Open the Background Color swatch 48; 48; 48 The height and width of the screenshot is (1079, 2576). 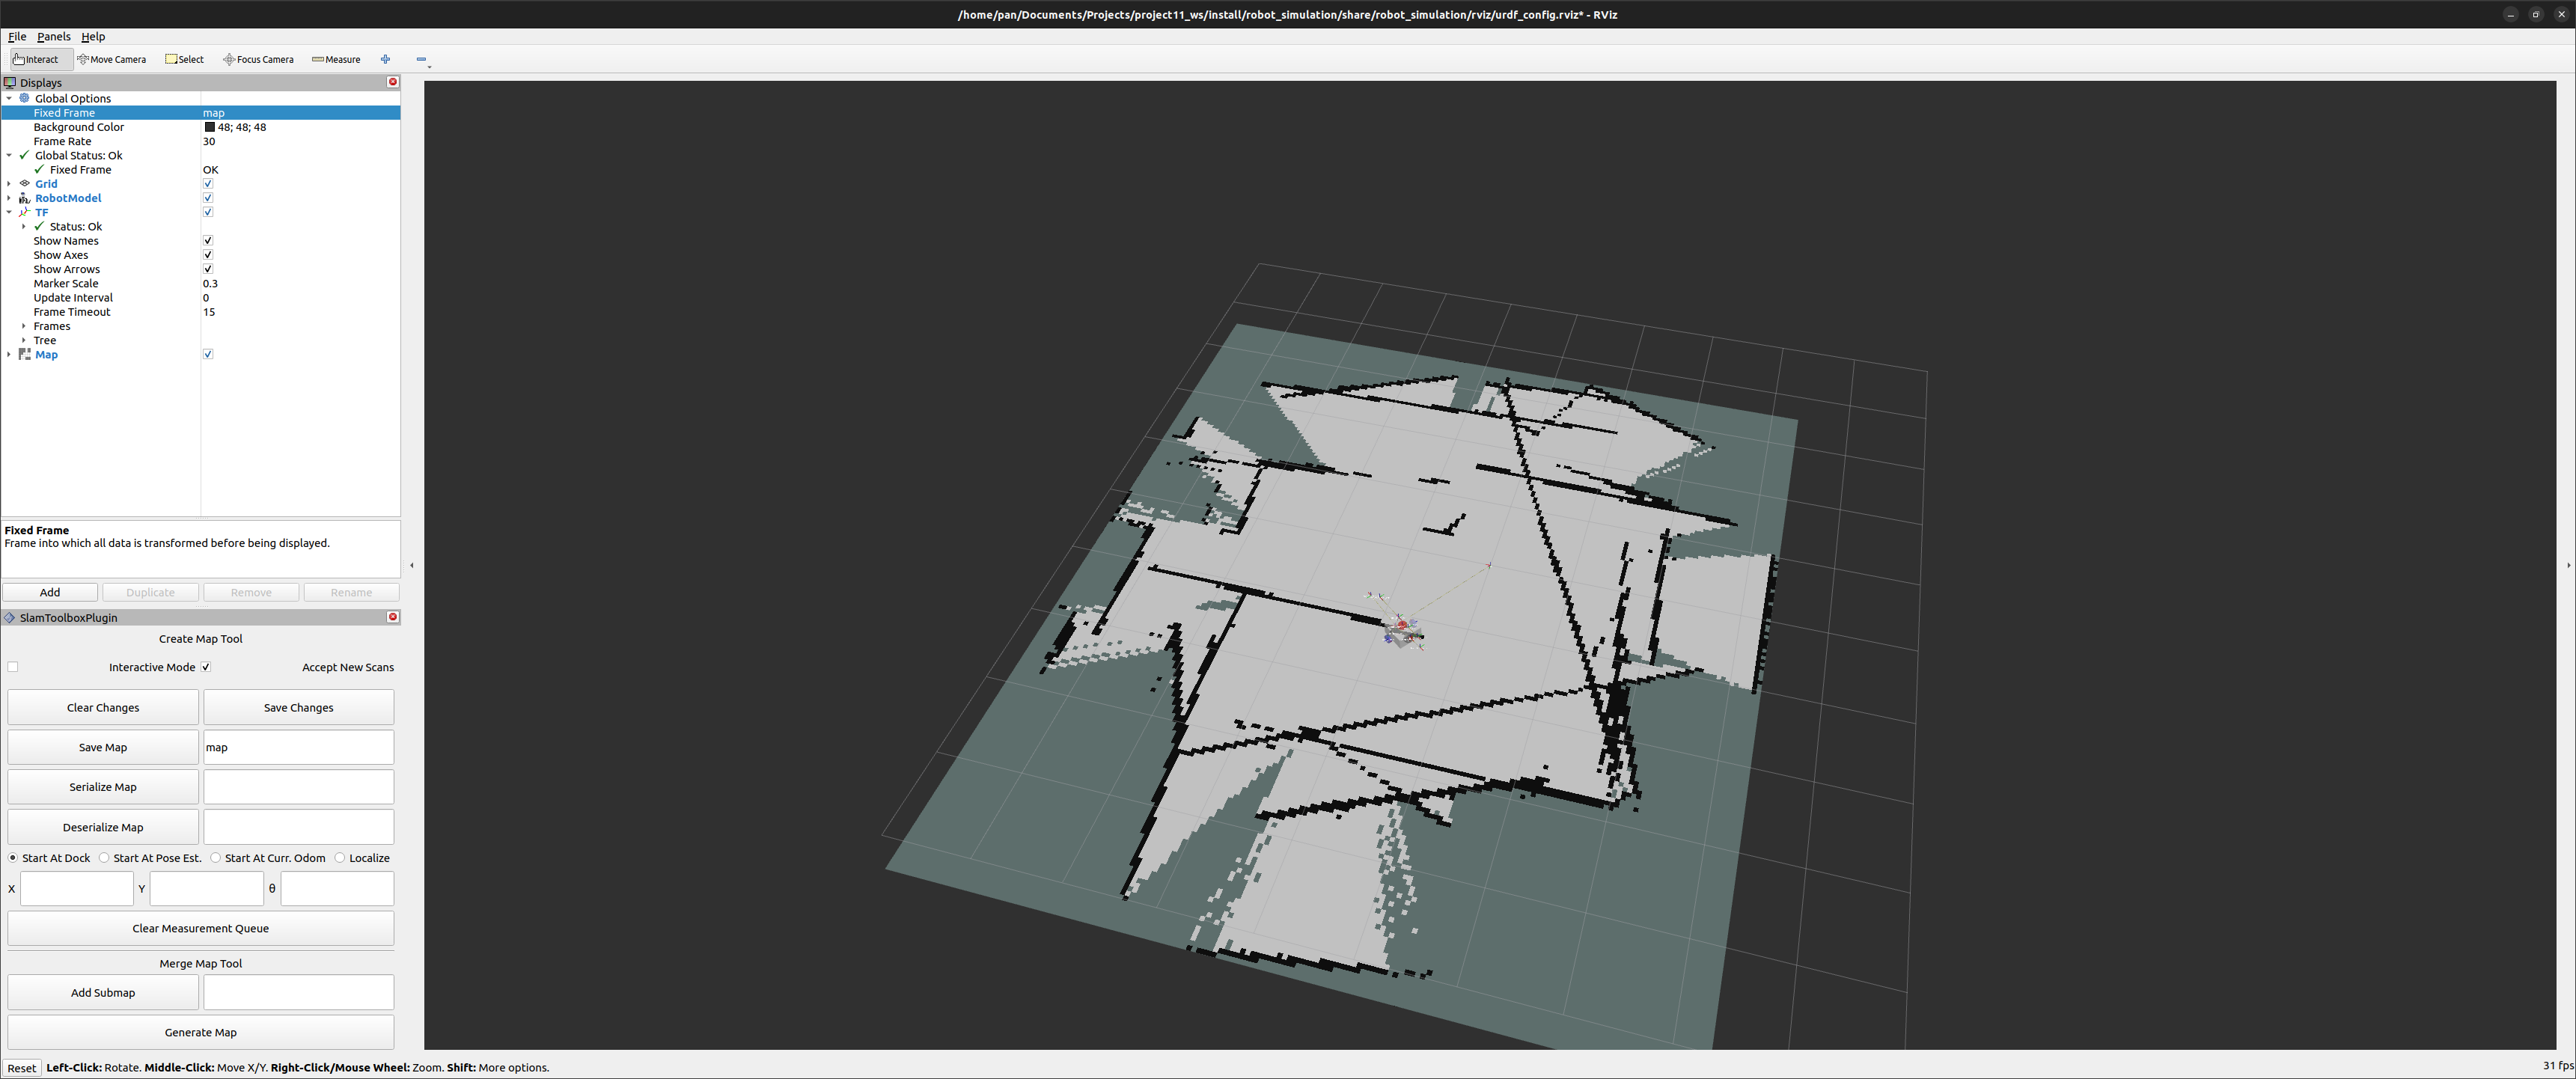tap(210, 127)
